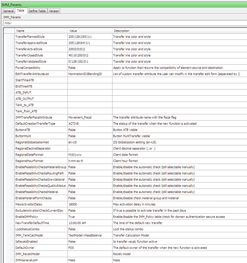Select the row header of TransferActiveStyle
Screen dimensions: 247x263
(9, 49)
